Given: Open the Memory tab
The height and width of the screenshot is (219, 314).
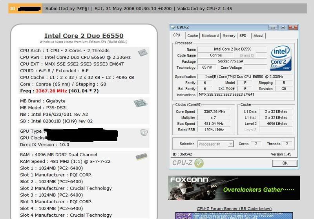Looking at the screenshot, I should click(x=229, y=36).
